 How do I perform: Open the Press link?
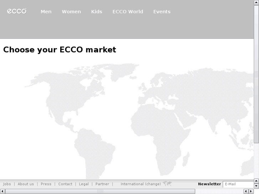point(46,184)
